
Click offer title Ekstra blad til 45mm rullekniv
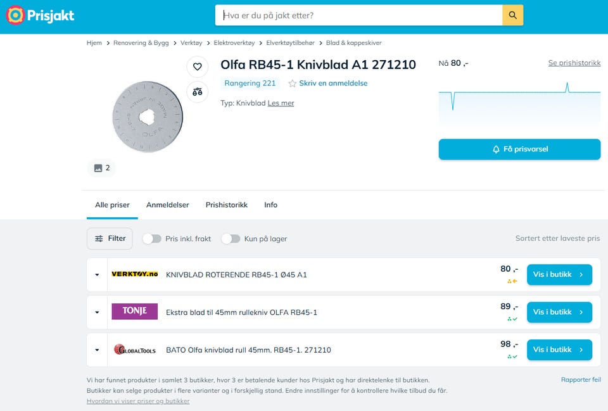pyautogui.click(x=241, y=312)
